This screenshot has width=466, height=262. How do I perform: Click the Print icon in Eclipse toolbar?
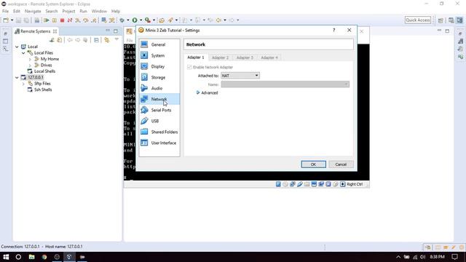[37, 20]
